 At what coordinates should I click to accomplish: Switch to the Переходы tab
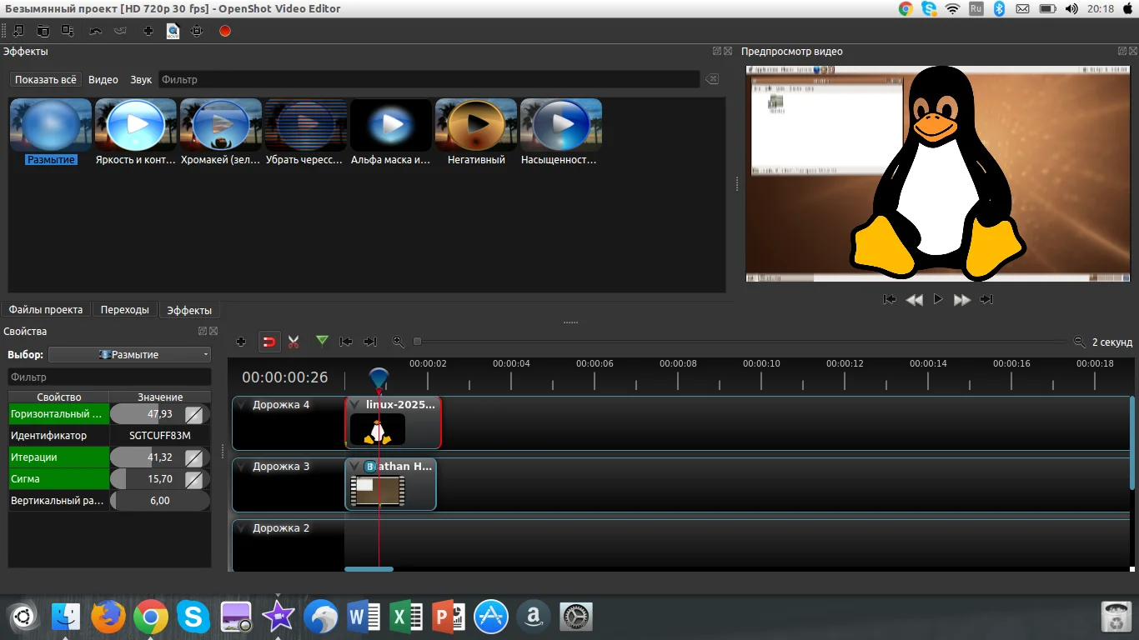point(124,310)
